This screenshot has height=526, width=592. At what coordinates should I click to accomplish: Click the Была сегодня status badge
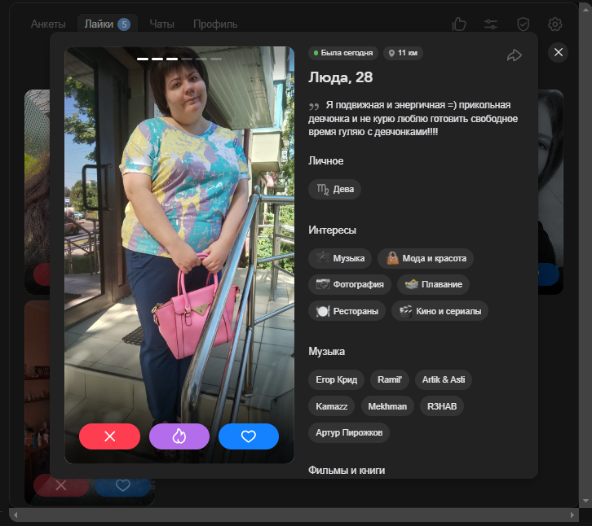click(343, 53)
